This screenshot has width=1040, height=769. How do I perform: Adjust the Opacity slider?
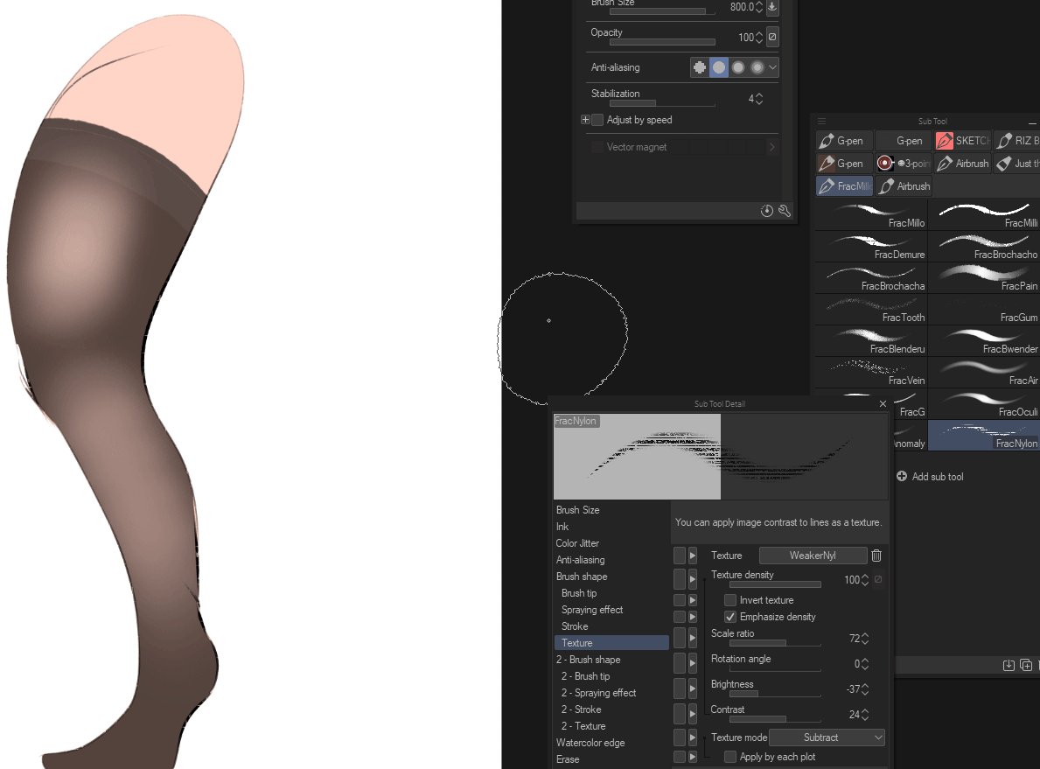pyautogui.click(x=662, y=43)
